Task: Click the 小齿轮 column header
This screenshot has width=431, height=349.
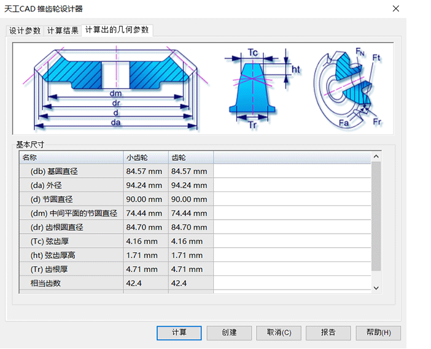Action: pyautogui.click(x=146, y=158)
